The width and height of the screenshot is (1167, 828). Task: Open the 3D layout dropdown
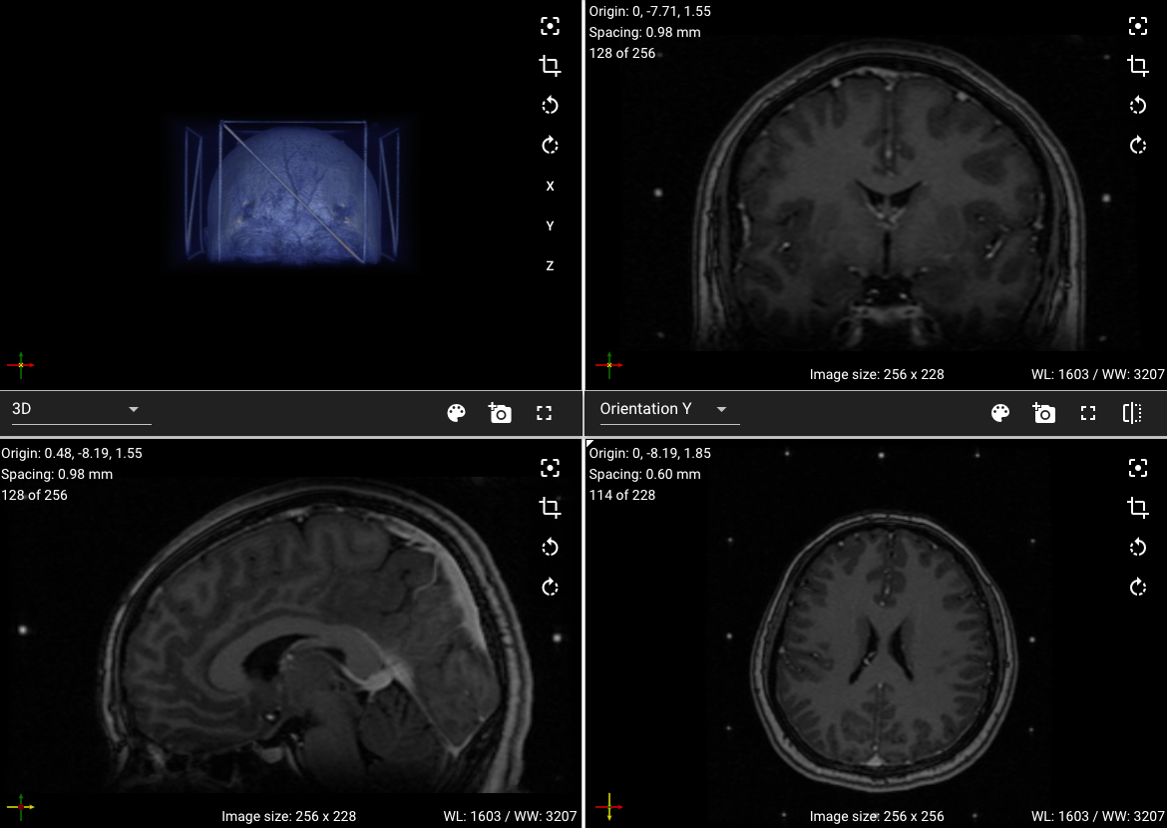coord(80,409)
